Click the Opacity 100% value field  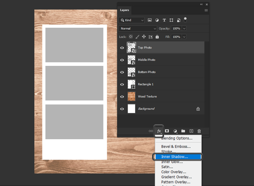tap(176, 29)
